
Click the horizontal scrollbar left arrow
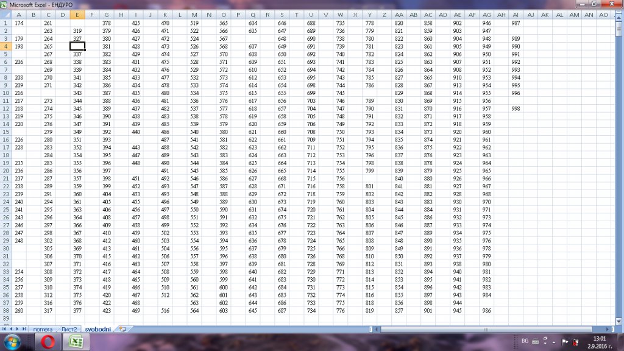[x=378, y=329]
